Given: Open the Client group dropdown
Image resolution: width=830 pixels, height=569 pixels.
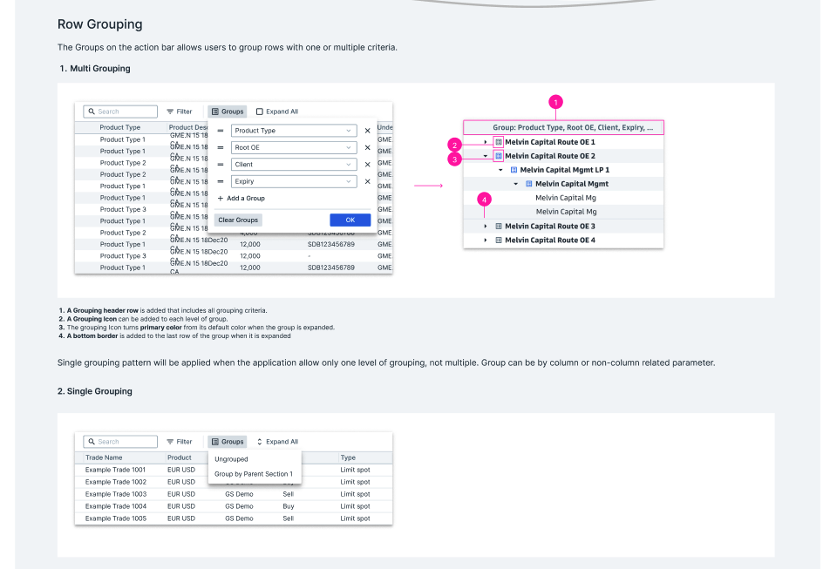Looking at the screenshot, I should tap(293, 165).
